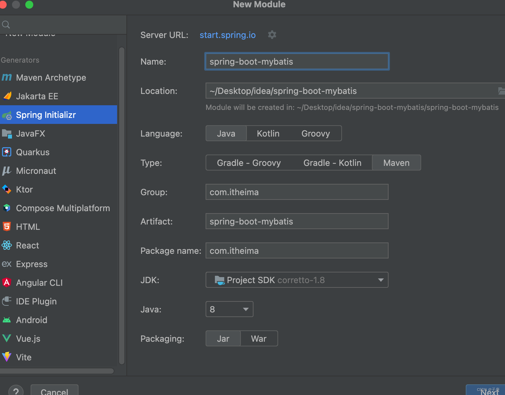Image resolution: width=505 pixels, height=395 pixels.
Task: Select JavaFX generator label
Action: tap(31, 134)
